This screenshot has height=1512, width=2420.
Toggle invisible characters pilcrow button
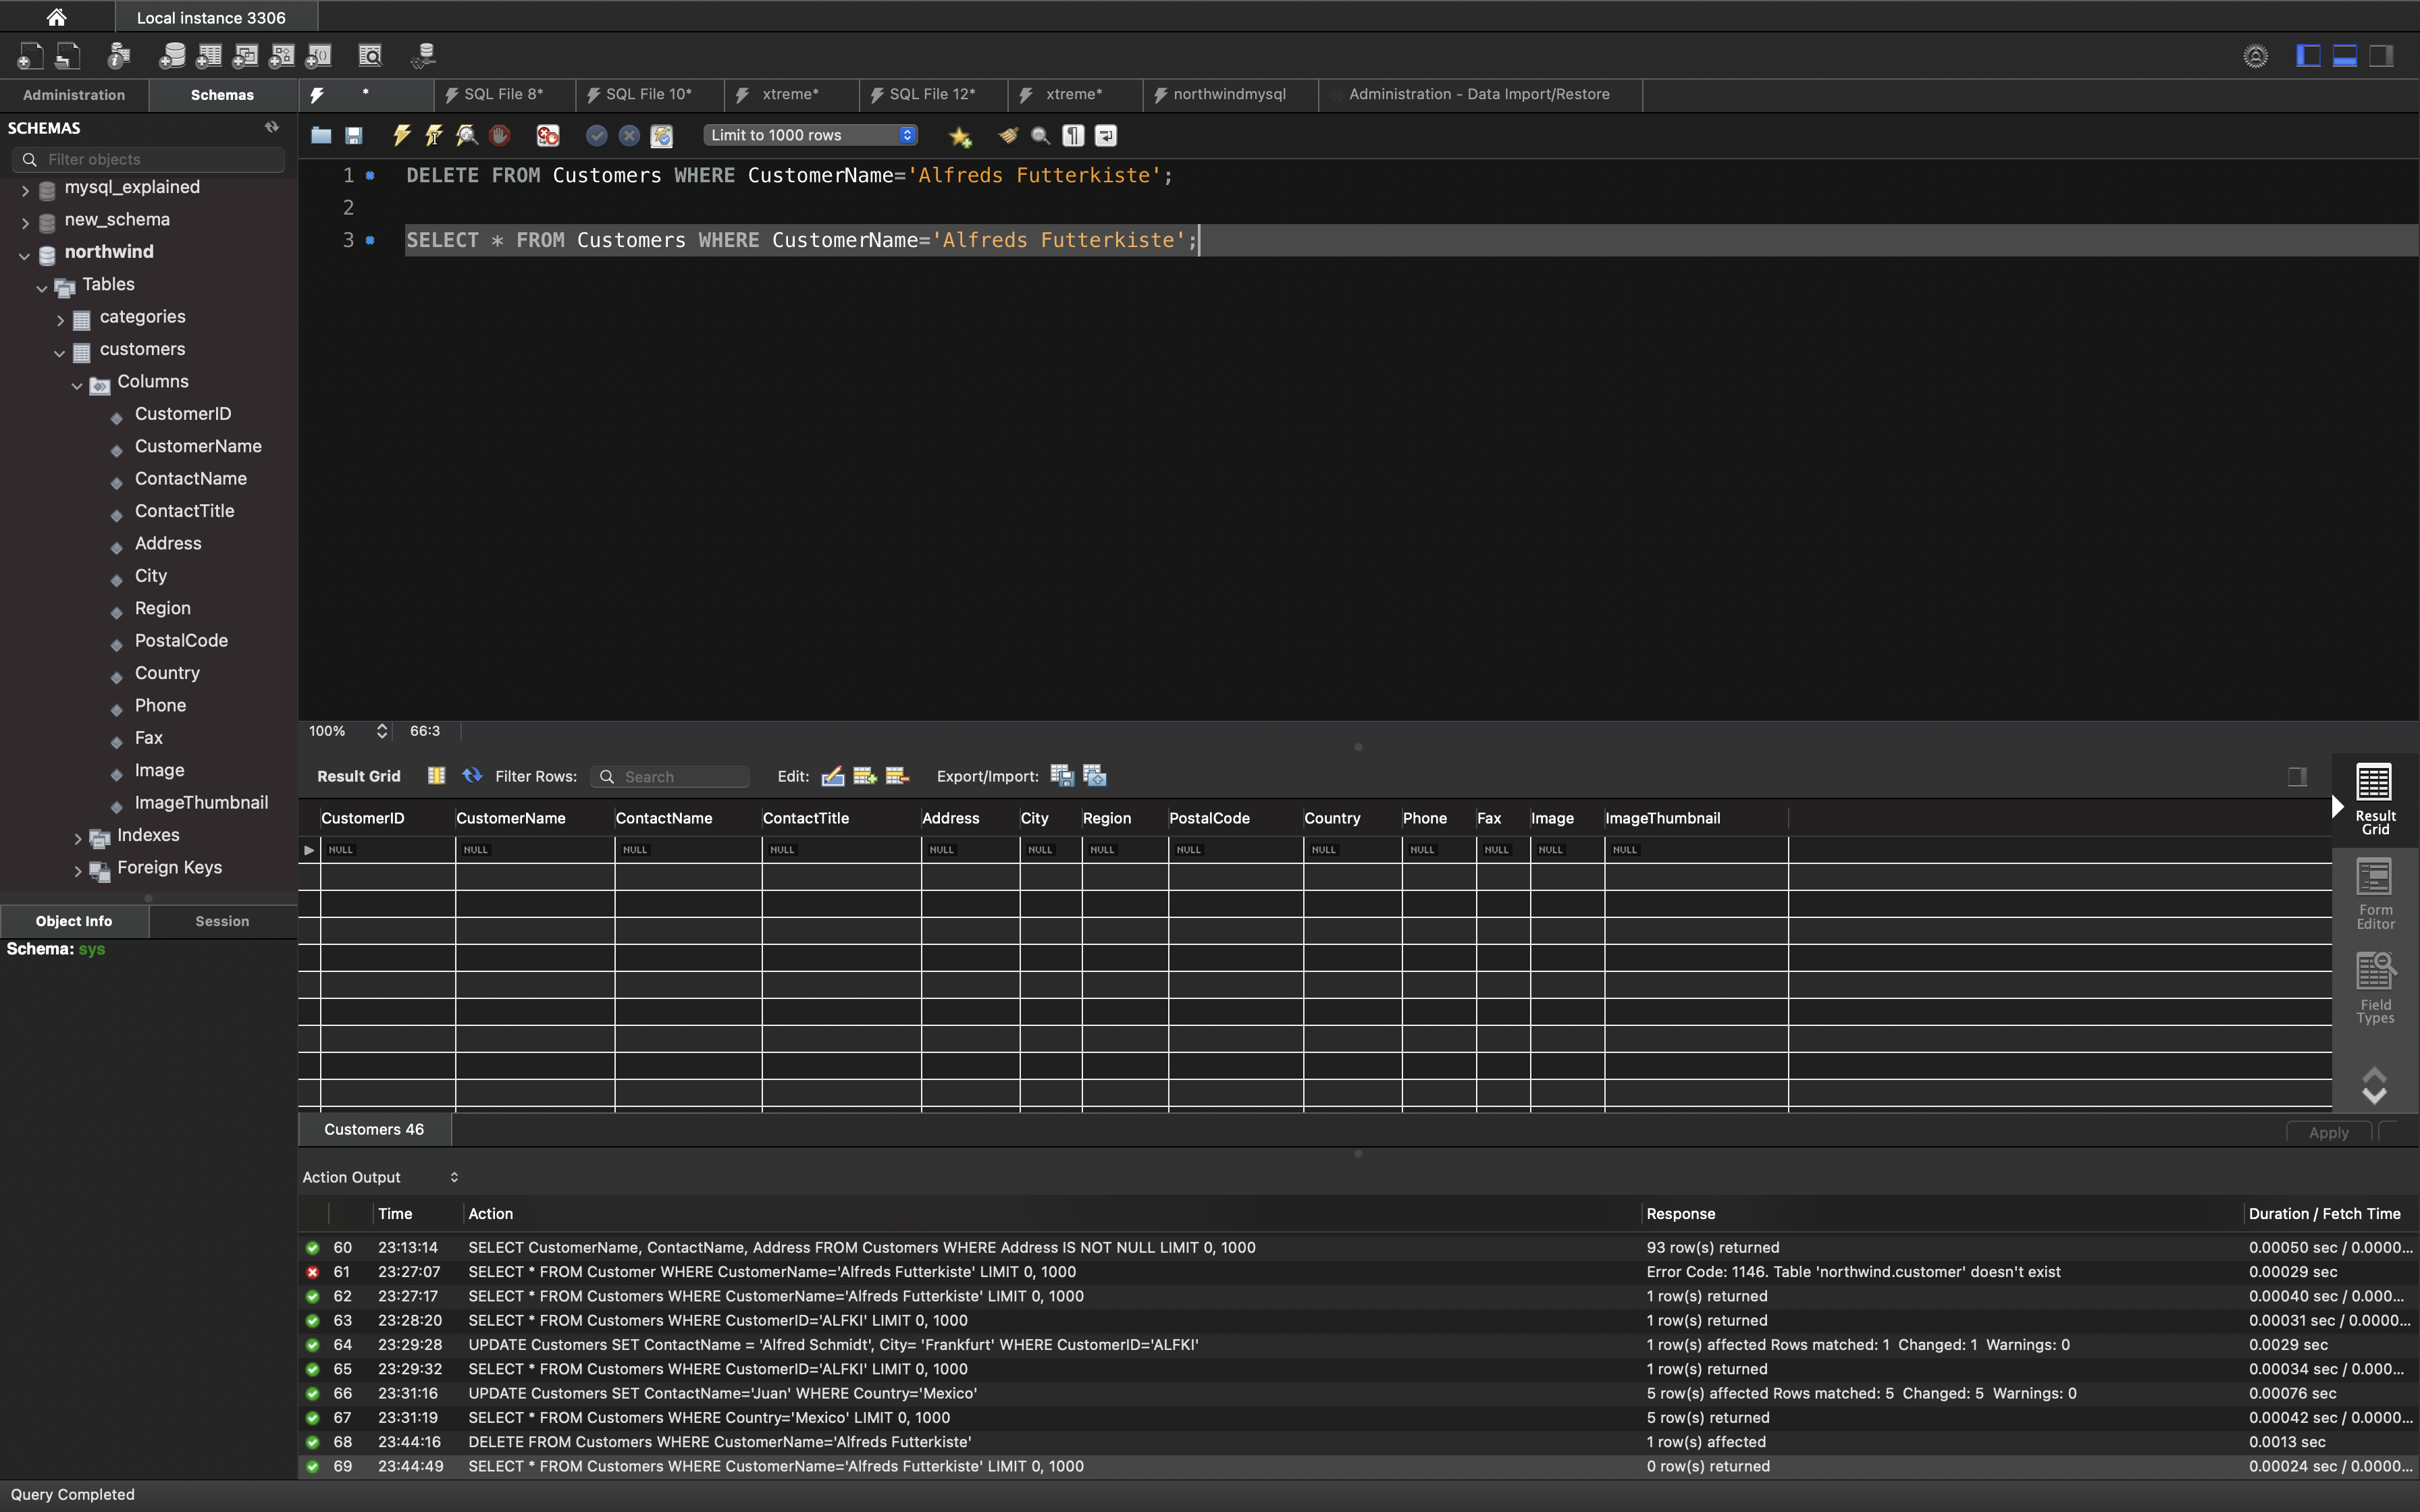1073,135
